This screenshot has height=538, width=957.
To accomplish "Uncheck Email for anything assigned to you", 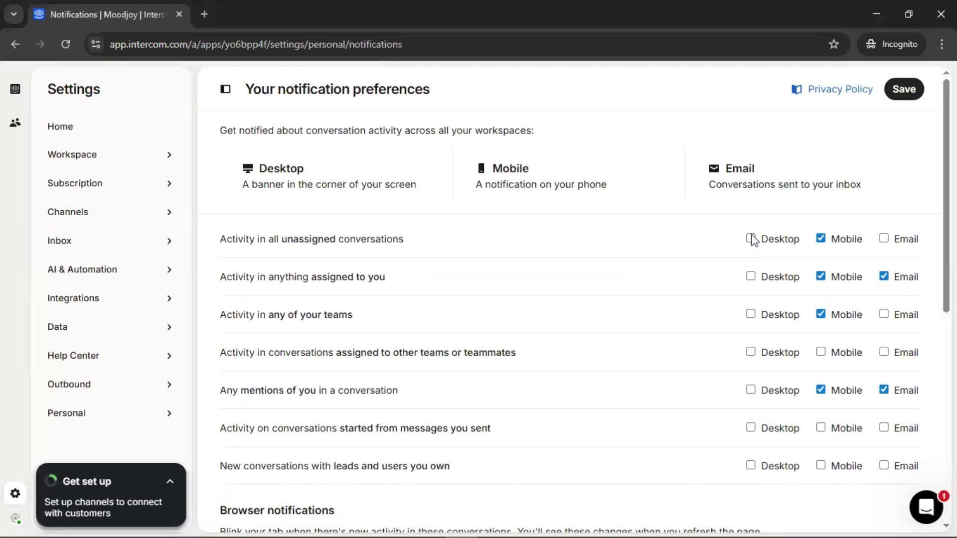I will pyautogui.click(x=884, y=276).
